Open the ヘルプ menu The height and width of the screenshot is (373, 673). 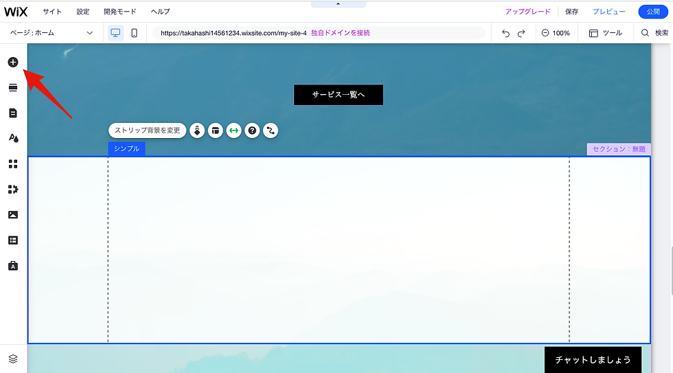[x=160, y=12]
